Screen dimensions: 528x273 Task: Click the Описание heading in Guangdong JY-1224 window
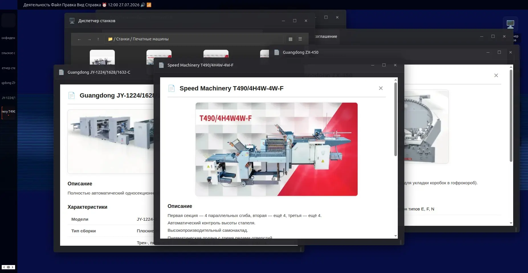tap(80, 184)
